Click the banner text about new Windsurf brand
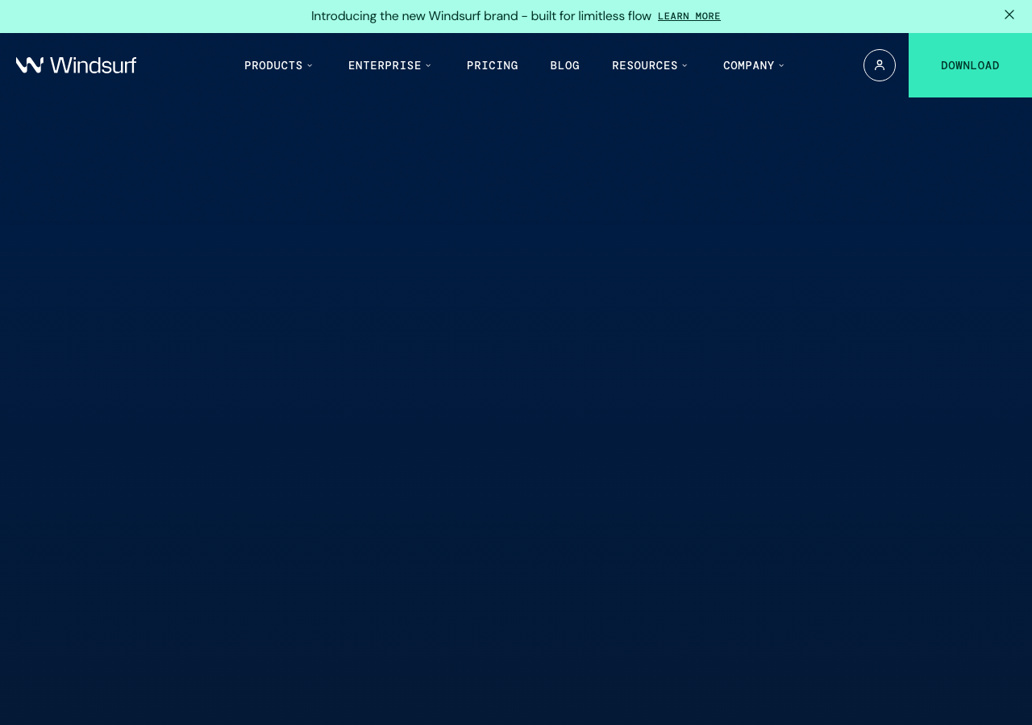The height and width of the screenshot is (725, 1032). [x=481, y=16]
